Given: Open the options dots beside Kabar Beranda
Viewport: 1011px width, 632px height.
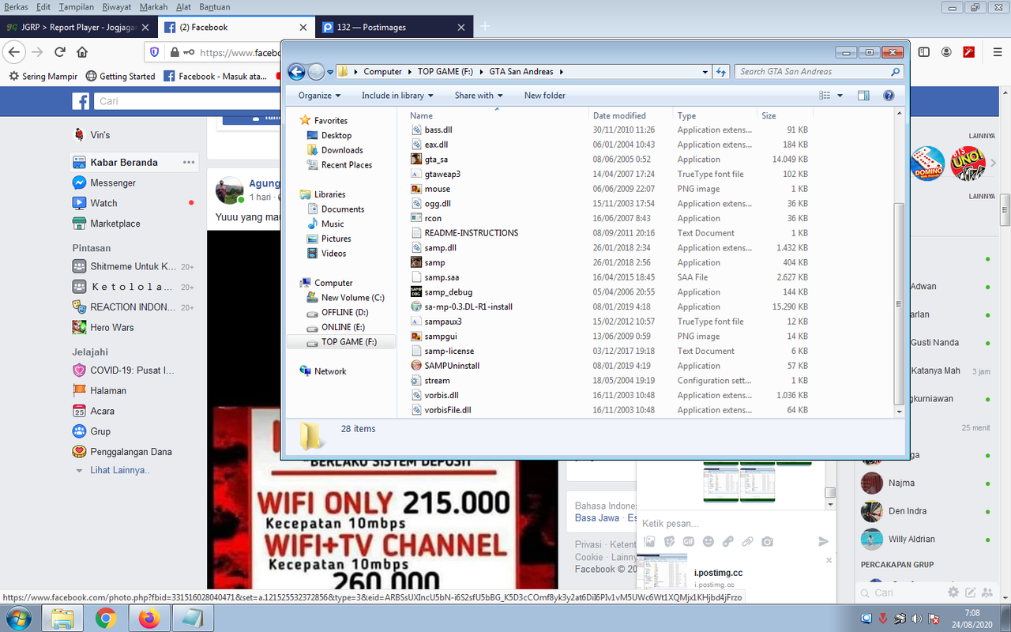Looking at the screenshot, I should pyautogui.click(x=188, y=162).
